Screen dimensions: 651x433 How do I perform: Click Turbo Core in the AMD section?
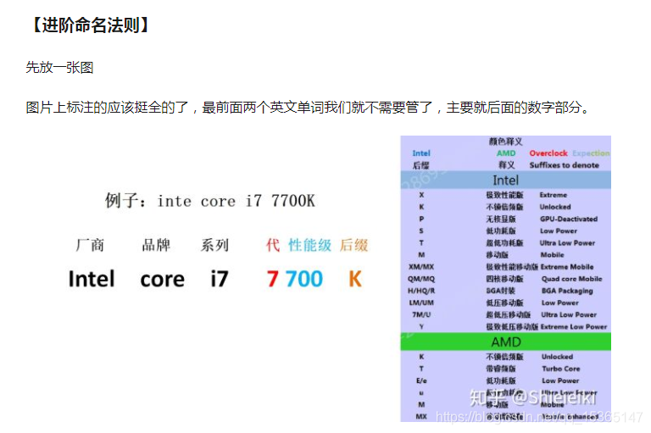point(560,369)
